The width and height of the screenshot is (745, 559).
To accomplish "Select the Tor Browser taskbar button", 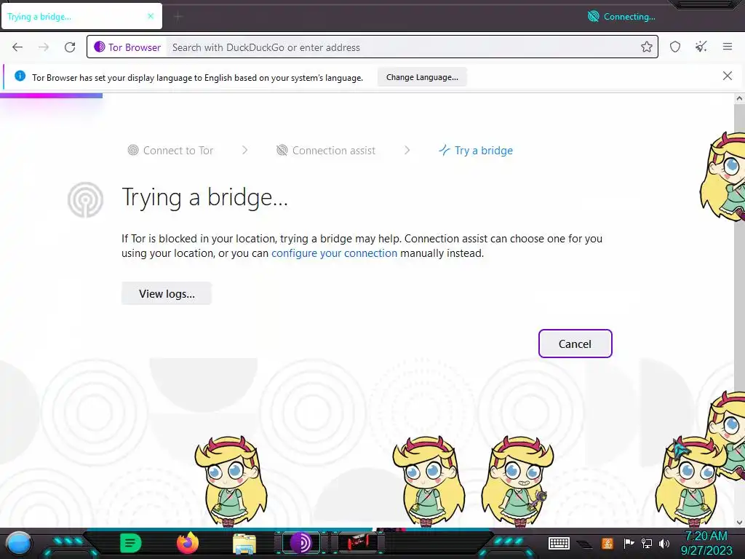I will click(x=301, y=543).
